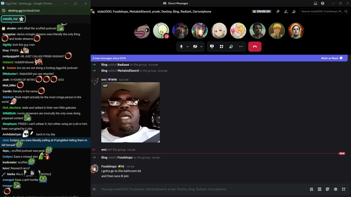Screen dimensions: 351x197
Task: Open Discord help icon
Action: 323,3
